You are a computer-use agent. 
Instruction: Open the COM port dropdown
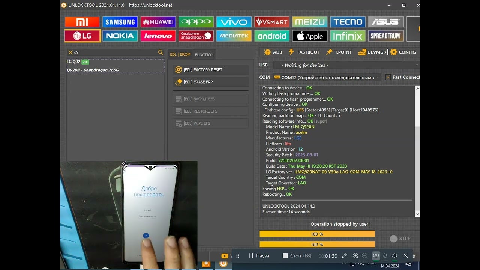327,77
